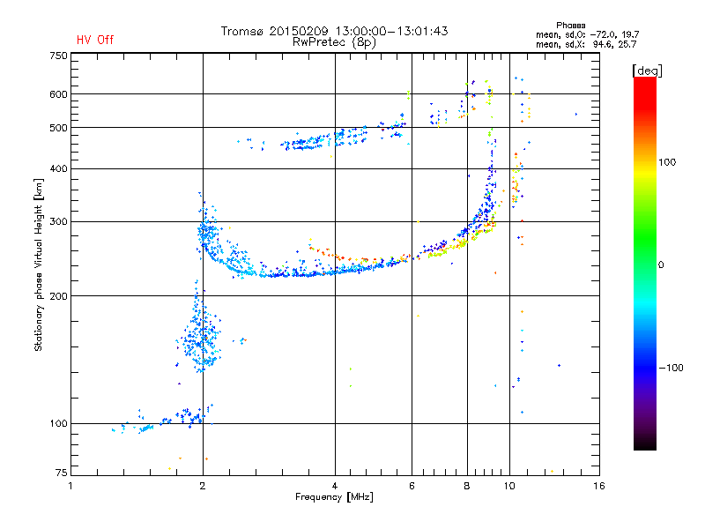Click the "Phases" header text

click(x=570, y=26)
